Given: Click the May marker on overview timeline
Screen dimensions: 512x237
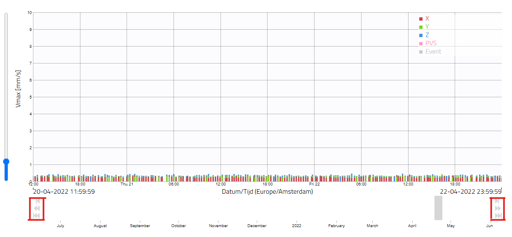Looking at the screenshot, I should tap(451, 225).
